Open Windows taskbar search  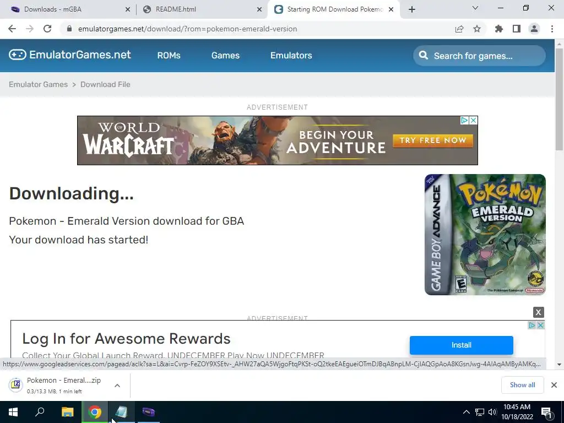point(40,412)
